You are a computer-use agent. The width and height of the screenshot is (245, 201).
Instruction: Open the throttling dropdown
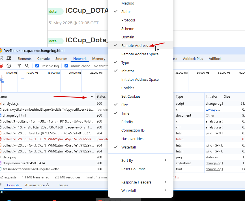[x=101, y=66]
